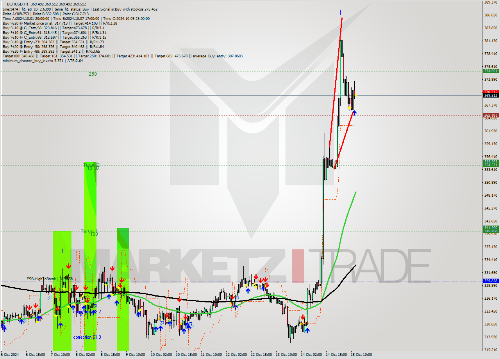Click 'minimum_distance_buy_levels: 5.371 | ATR:2.64' text
Viewport: 500px width, 359px height.
tap(42, 60)
